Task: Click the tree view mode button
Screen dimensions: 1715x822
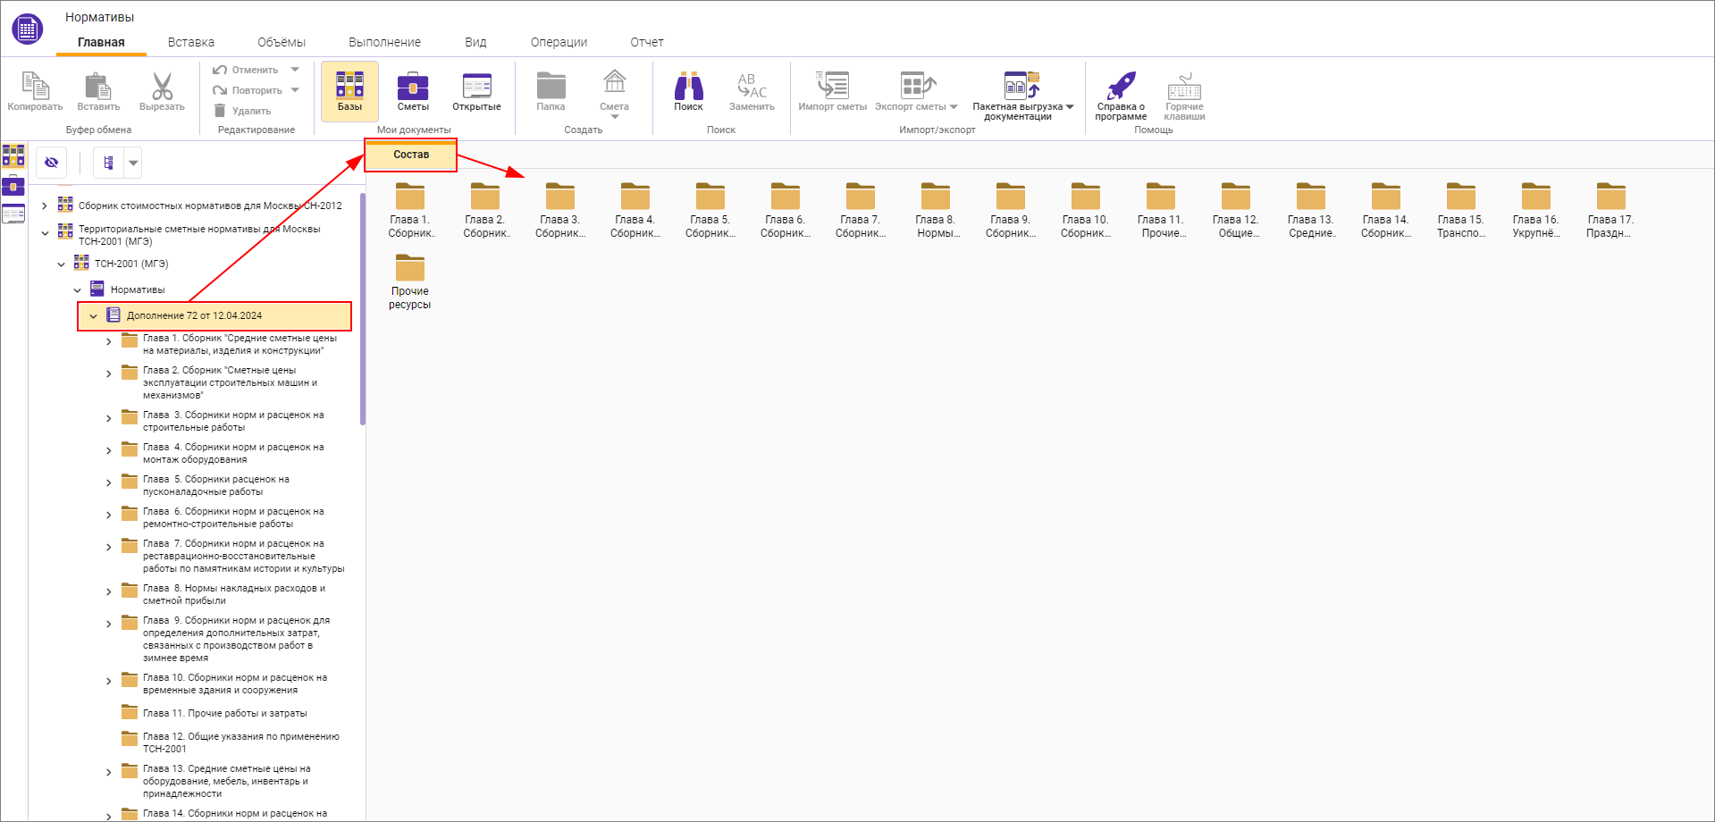Action: click(x=108, y=163)
